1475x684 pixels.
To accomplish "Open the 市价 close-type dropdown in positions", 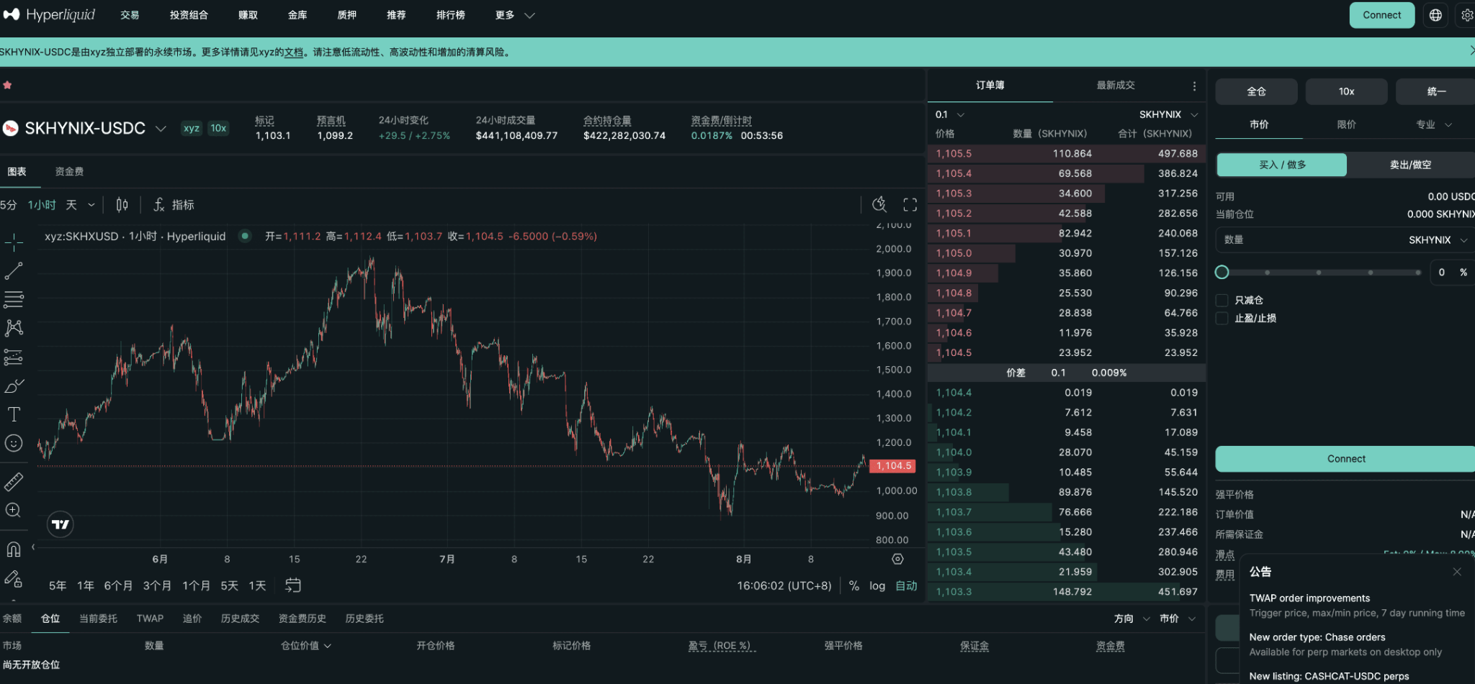I will (x=1178, y=619).
